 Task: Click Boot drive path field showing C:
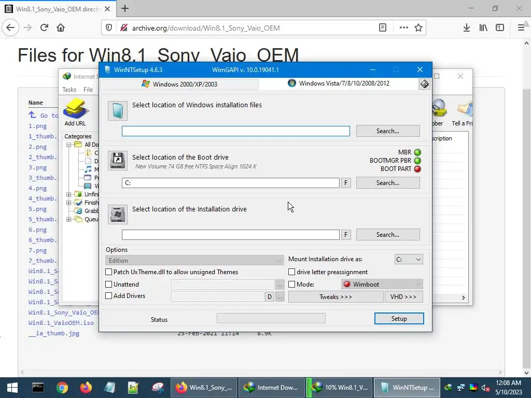231,183
